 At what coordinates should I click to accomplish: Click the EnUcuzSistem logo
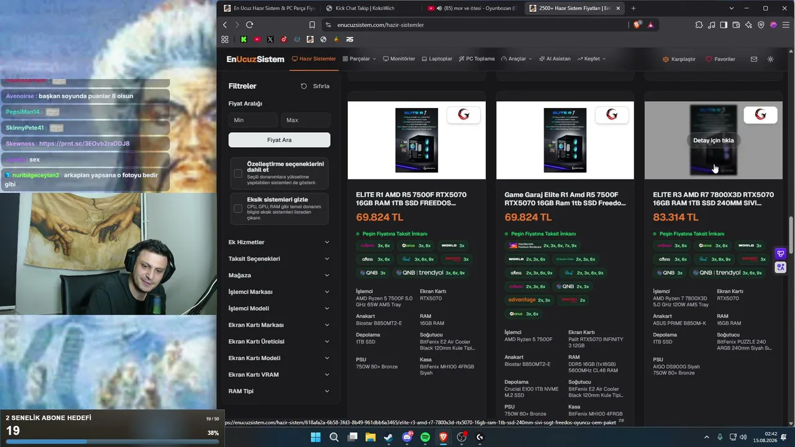[x=255, y=59]
